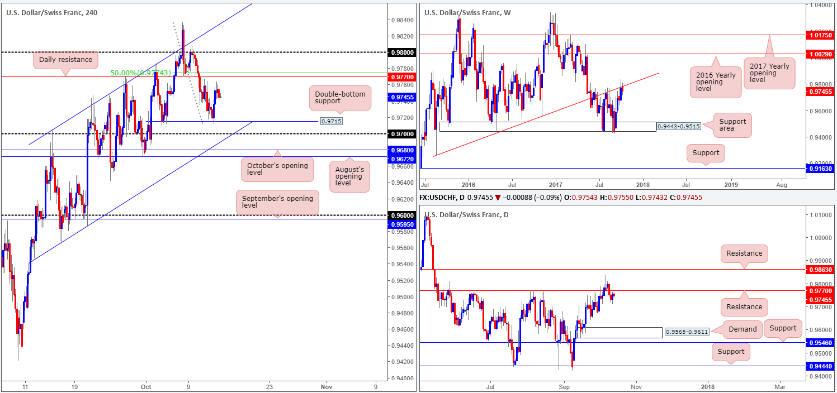Select 'September's opening level' callout
Viewport: 837px width, 393px height.
[x=277, y=203]
